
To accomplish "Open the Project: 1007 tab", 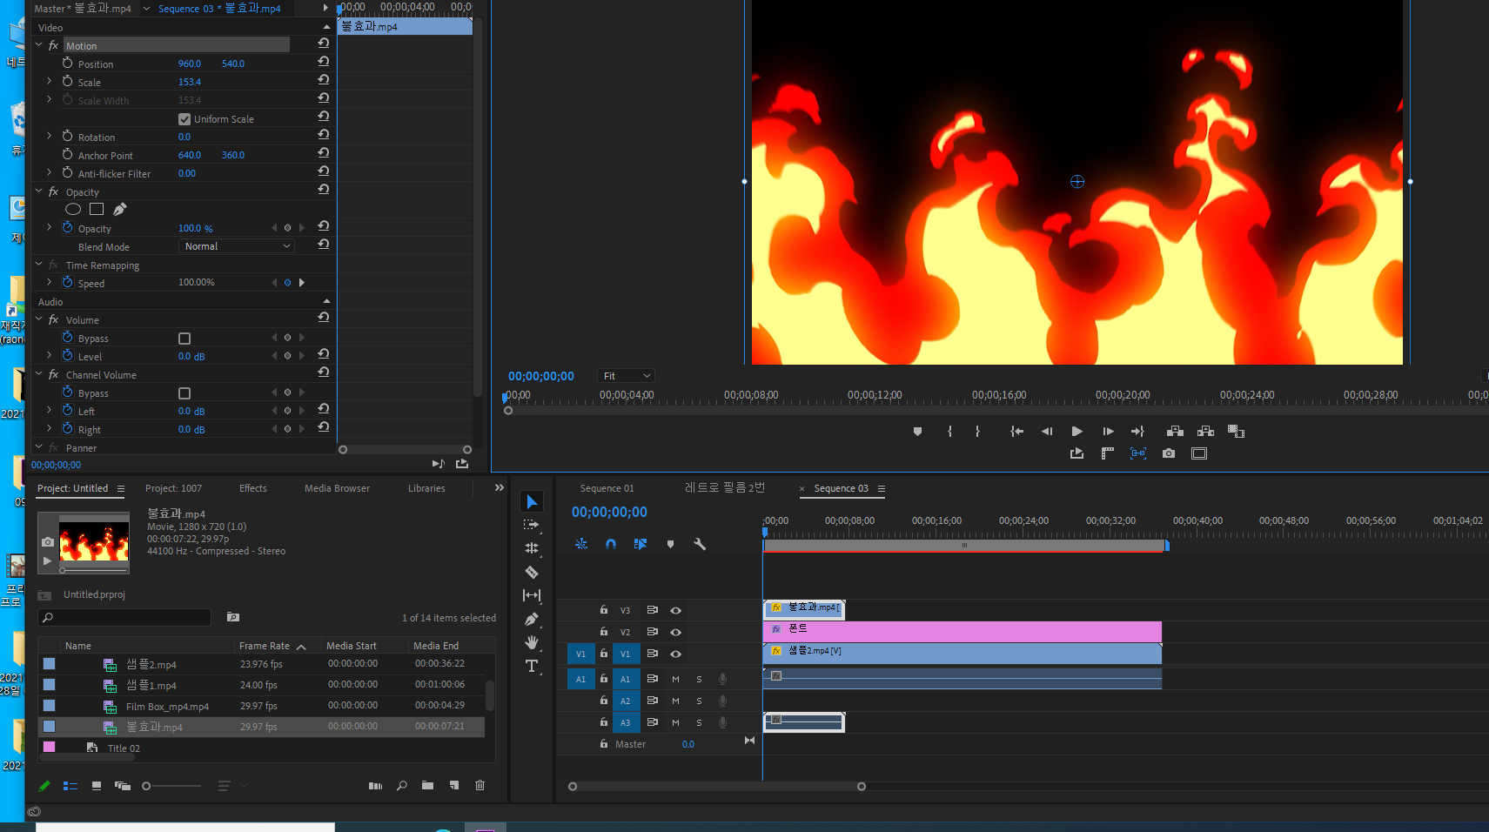I will pos(173,488).
